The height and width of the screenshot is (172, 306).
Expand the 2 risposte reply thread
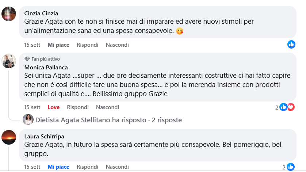167,120
